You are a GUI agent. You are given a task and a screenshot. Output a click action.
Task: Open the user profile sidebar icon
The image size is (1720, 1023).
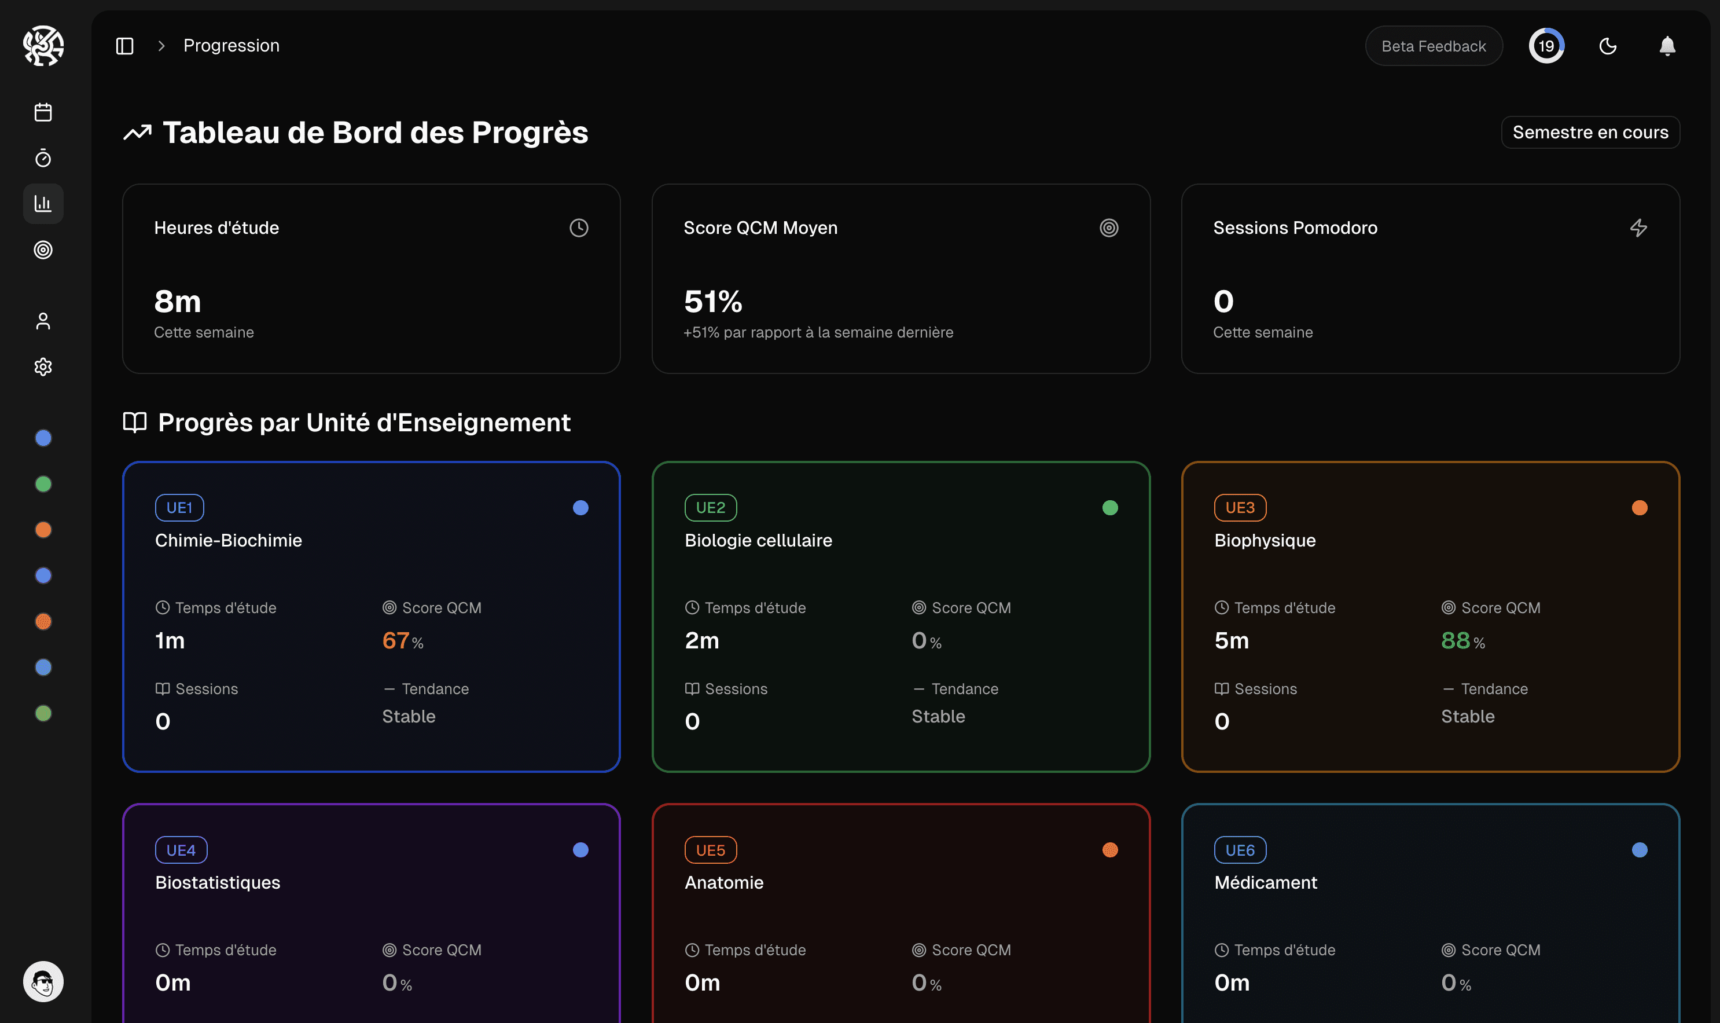tap(43, 321)
